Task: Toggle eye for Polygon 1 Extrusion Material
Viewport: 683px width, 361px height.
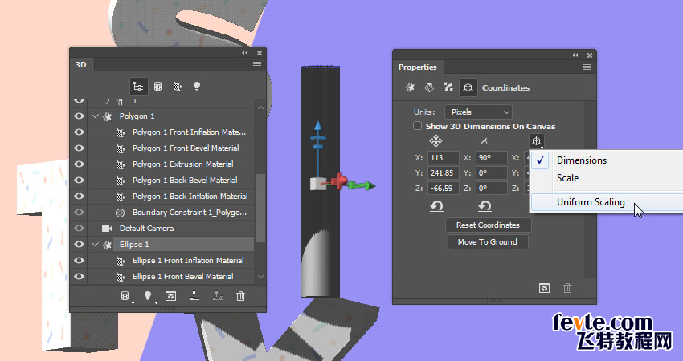Action: pos(79,164)
